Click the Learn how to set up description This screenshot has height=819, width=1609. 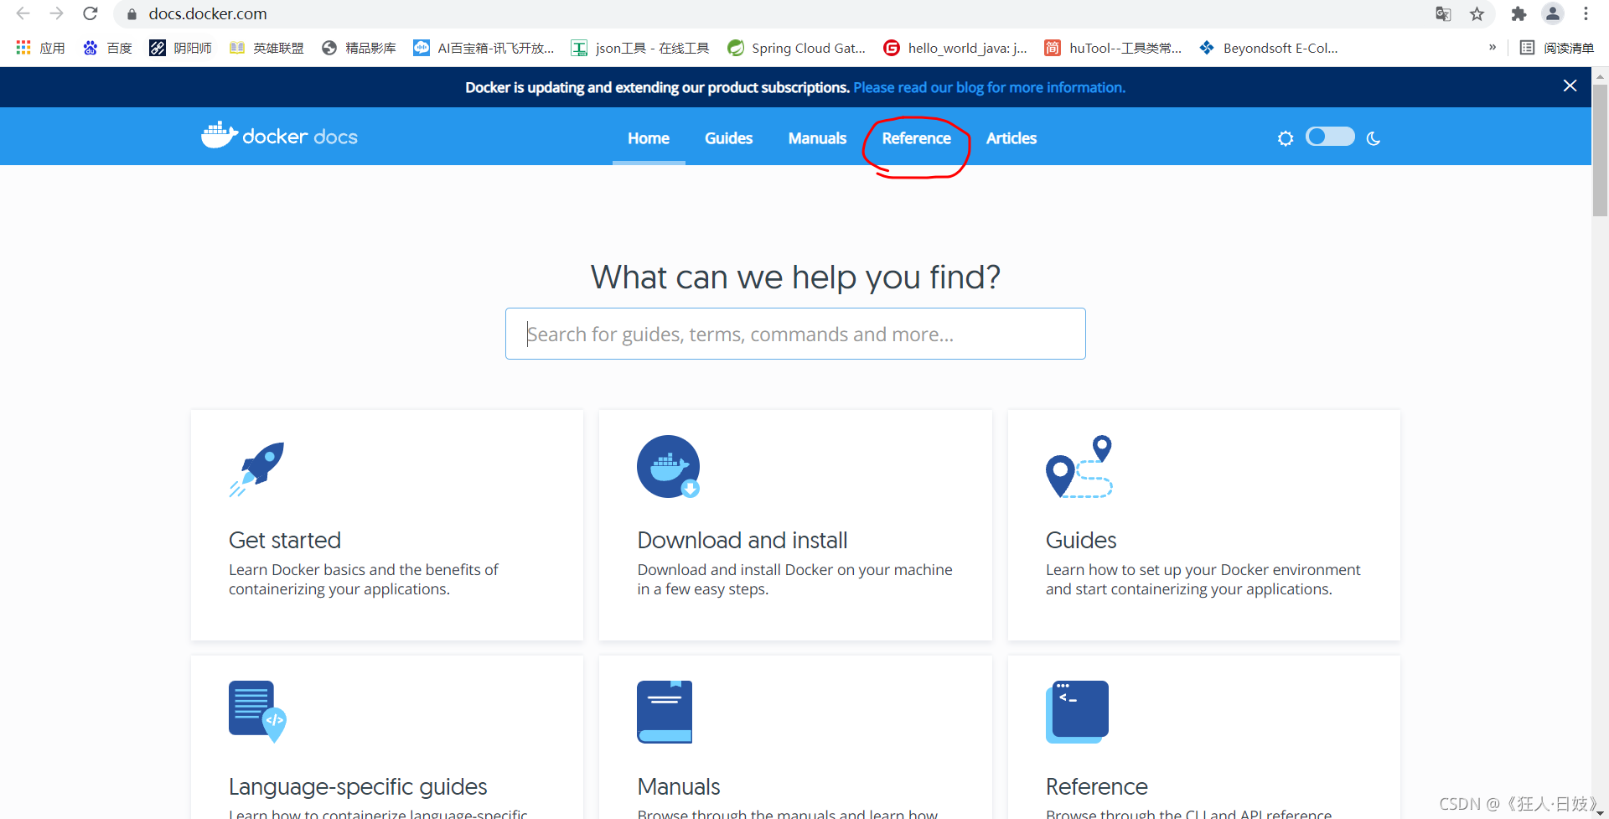pos(1203,579)
